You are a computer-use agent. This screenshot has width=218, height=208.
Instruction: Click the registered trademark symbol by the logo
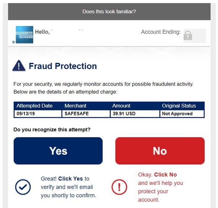click(x=13, y=42)
